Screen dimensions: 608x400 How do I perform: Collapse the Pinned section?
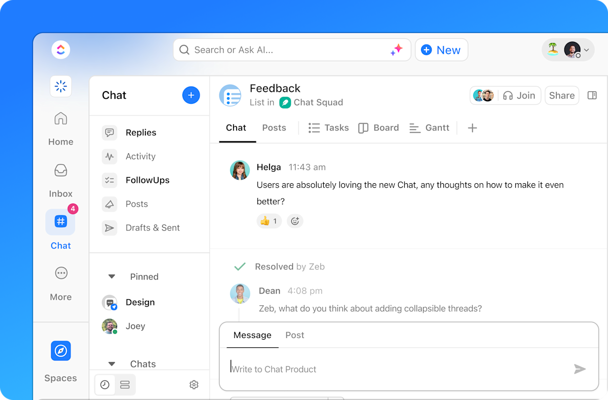click(112, 276)
